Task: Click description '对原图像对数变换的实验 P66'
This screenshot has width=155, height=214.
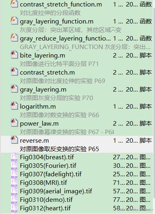Action: 59,115
